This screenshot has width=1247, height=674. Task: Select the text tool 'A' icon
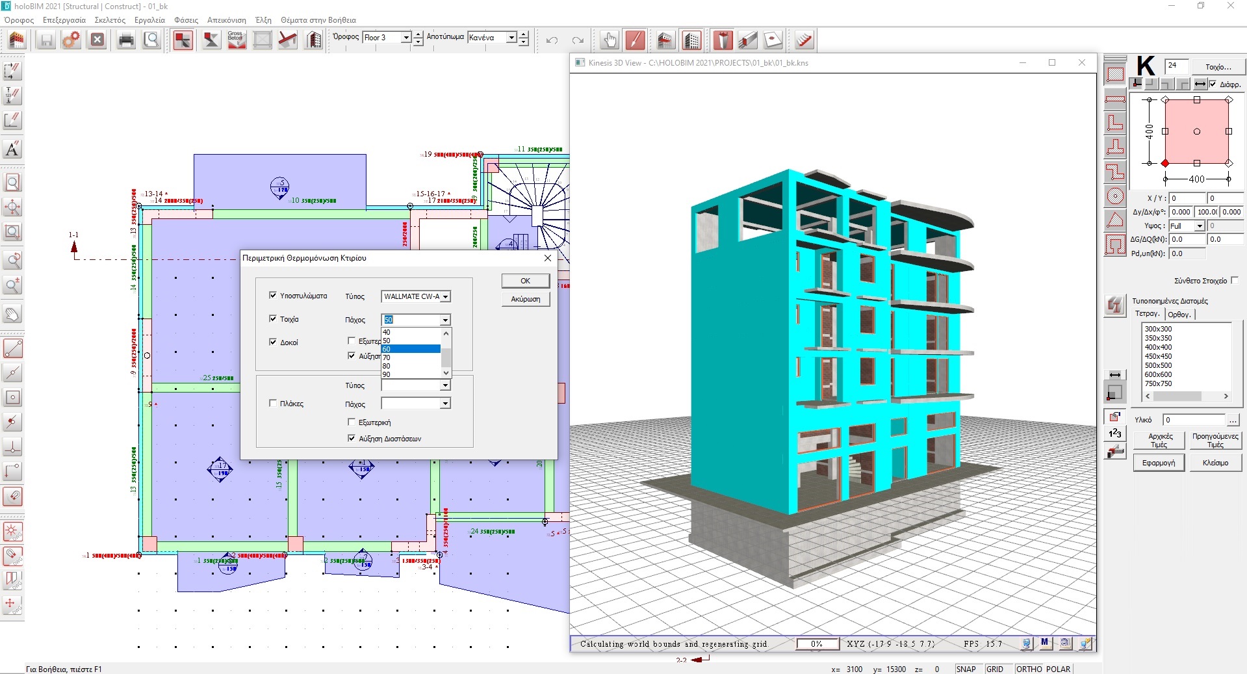[12, 149]
